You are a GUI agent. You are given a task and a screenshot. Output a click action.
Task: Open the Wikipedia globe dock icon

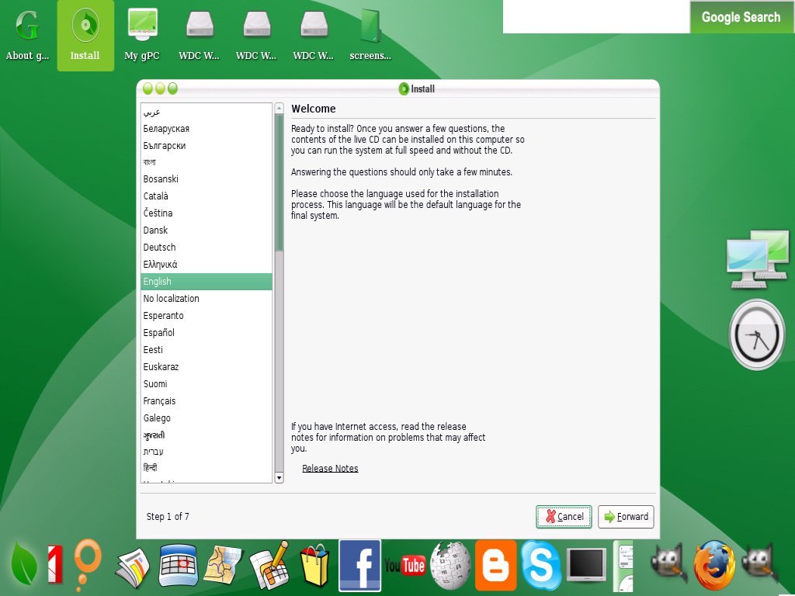click(450, 566)
